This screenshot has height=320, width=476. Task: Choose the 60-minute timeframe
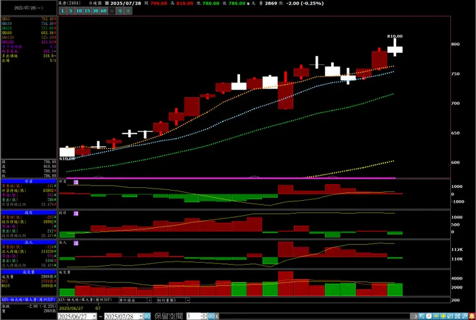(104, 11)
